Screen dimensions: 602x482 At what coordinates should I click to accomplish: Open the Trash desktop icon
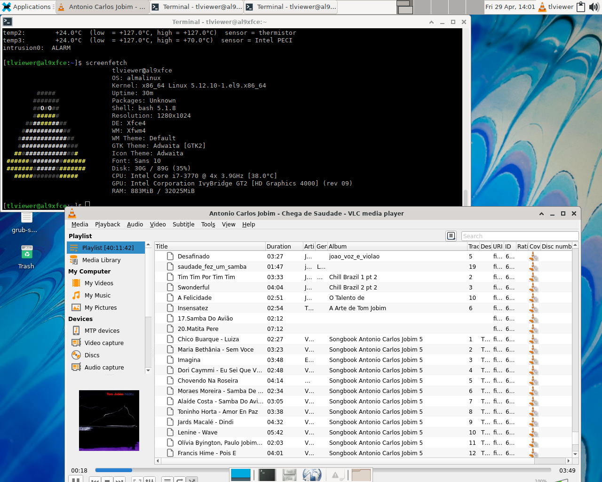pos(26,257)
